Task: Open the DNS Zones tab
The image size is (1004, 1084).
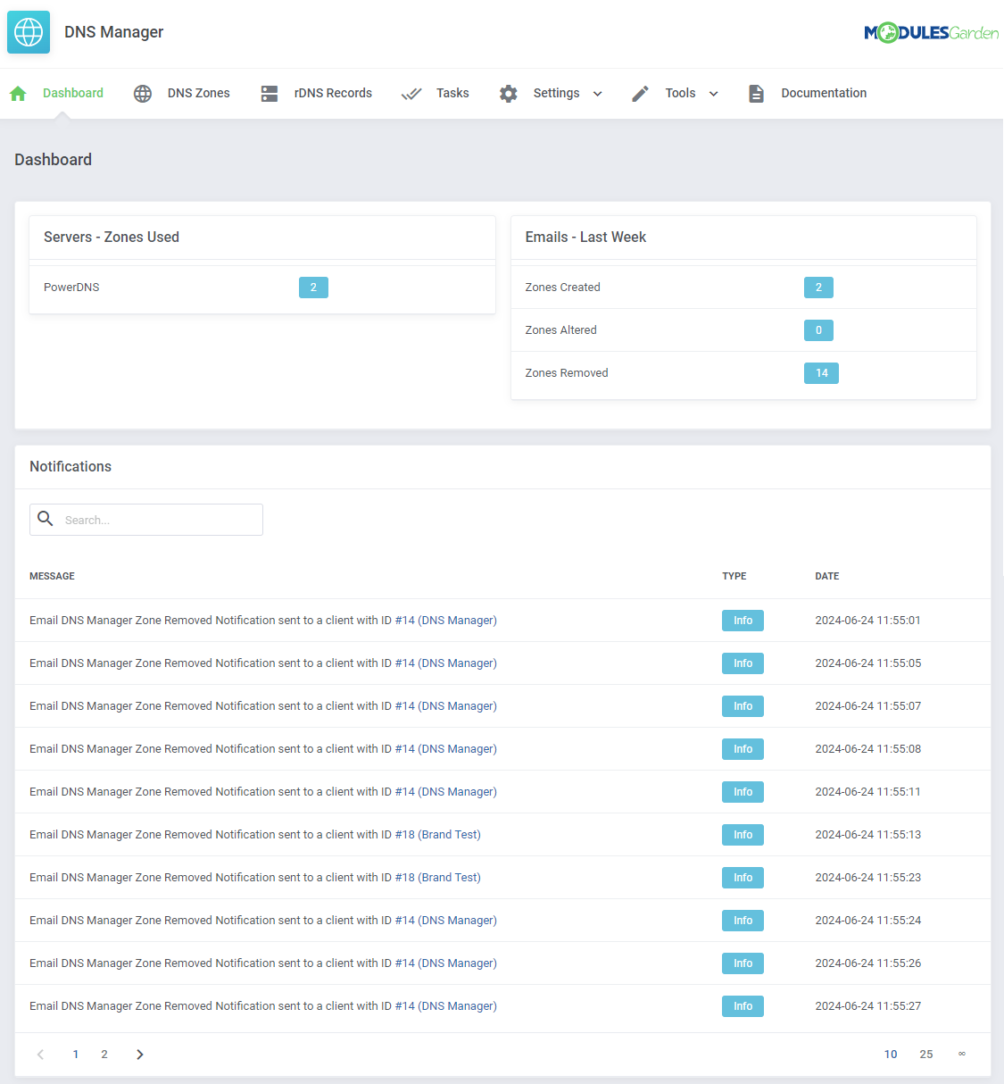Action: [199, 93]
